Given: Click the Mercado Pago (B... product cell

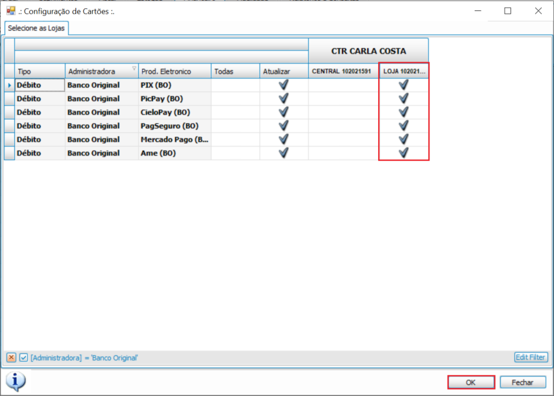Looking at the screenshot, I should coord(175,139).
